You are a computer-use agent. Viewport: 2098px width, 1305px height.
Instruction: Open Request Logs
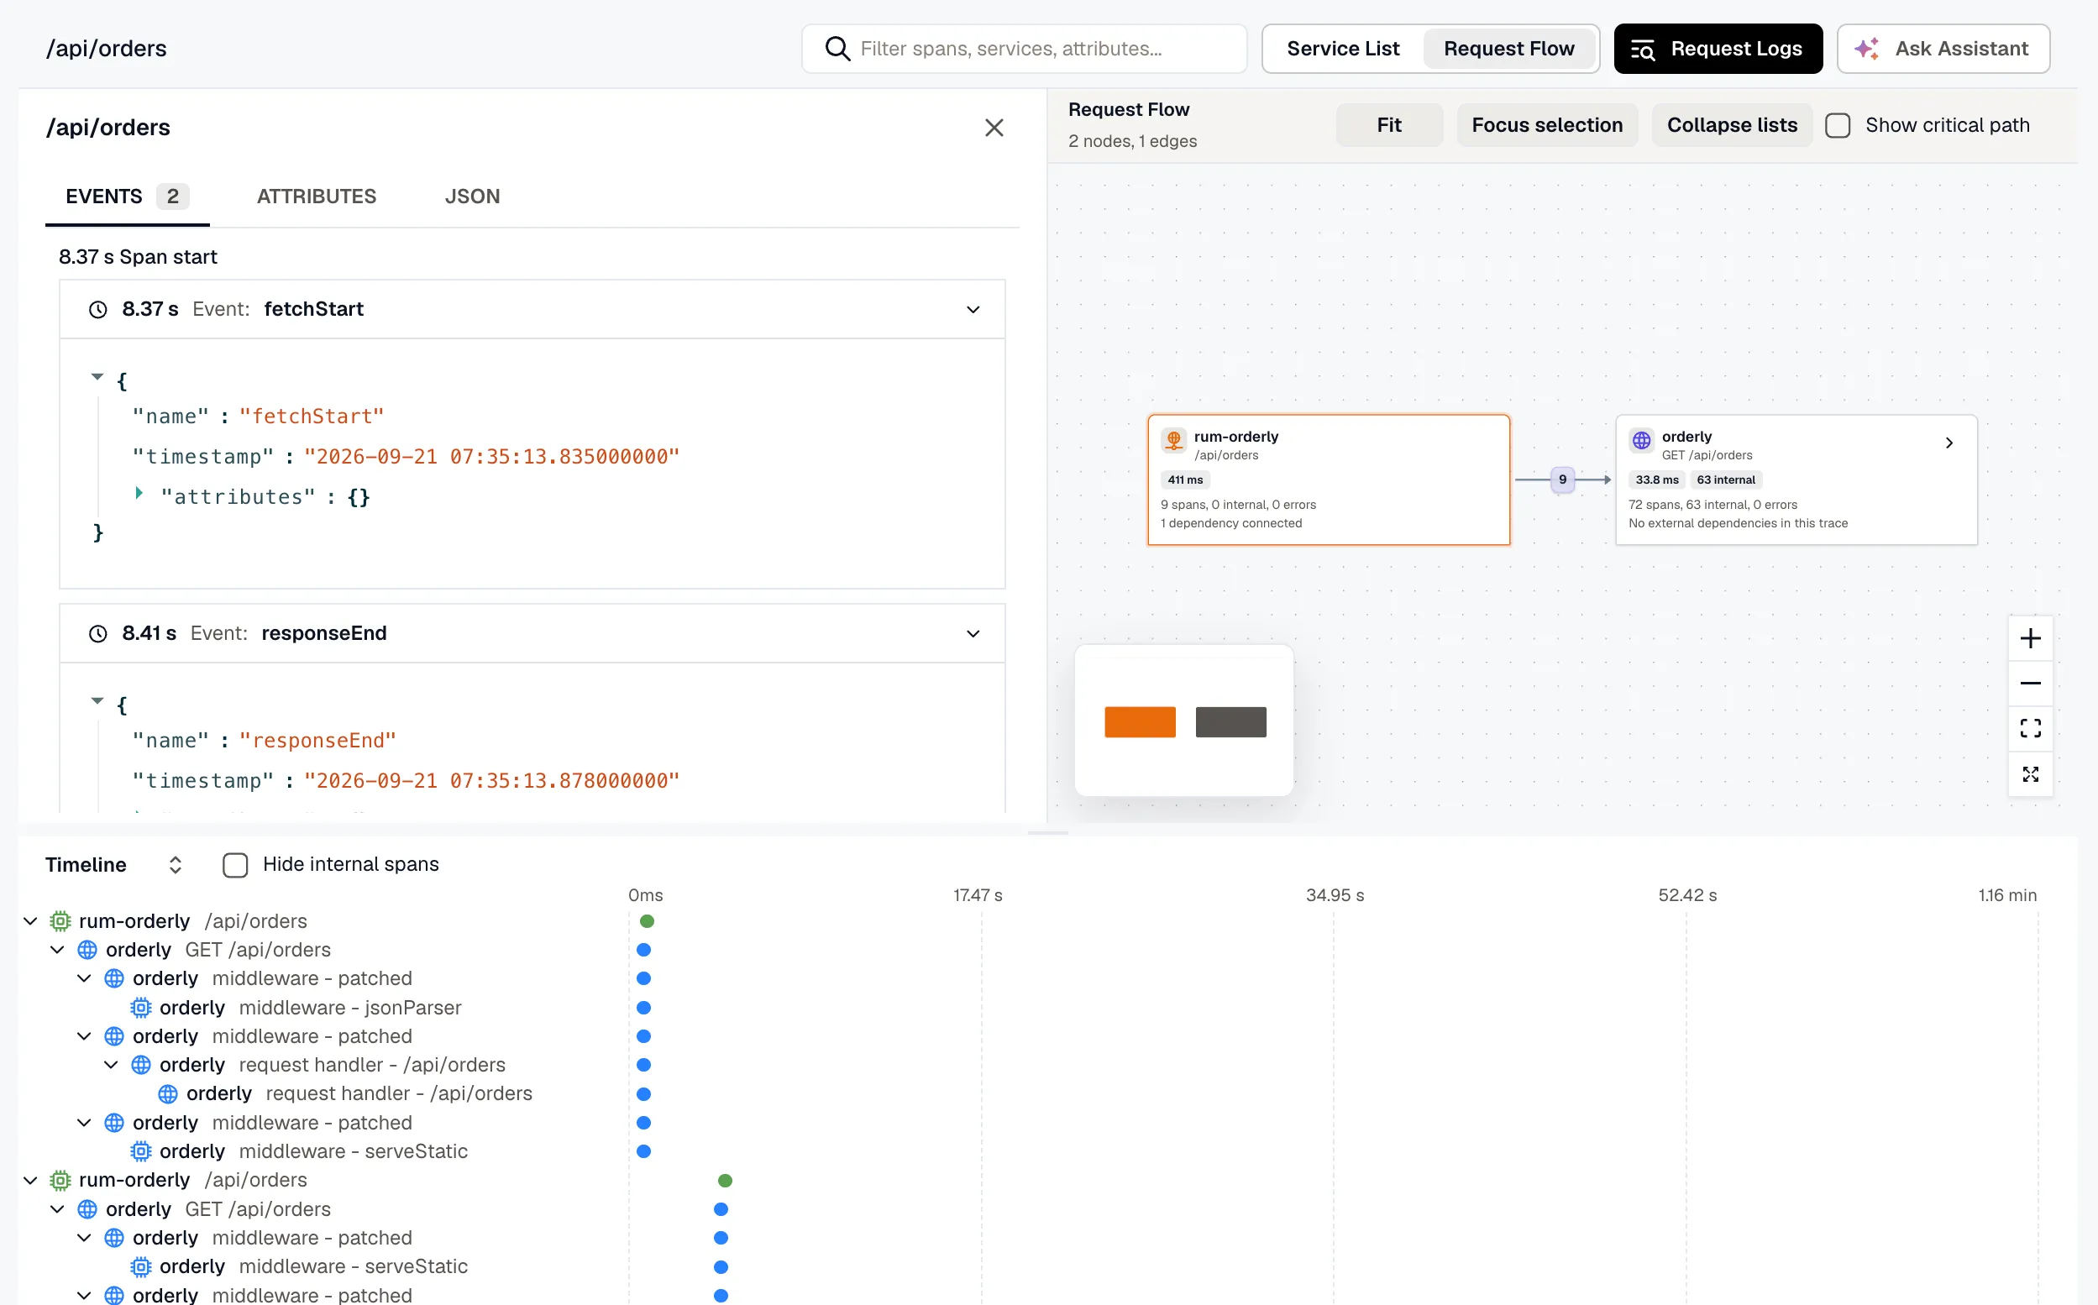[1718, 50]
